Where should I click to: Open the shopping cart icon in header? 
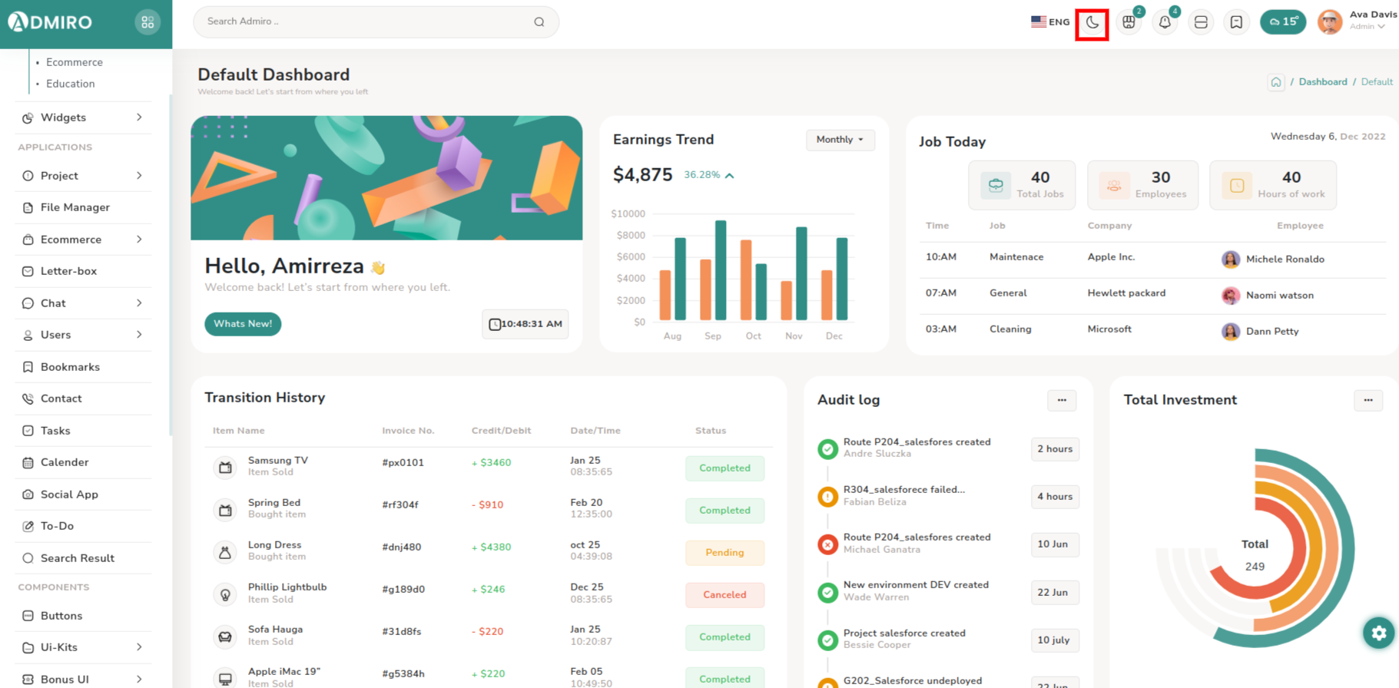tap(1129, 22)
